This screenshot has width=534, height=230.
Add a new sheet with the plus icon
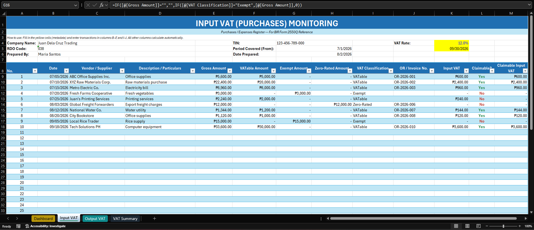coord(154,219)
